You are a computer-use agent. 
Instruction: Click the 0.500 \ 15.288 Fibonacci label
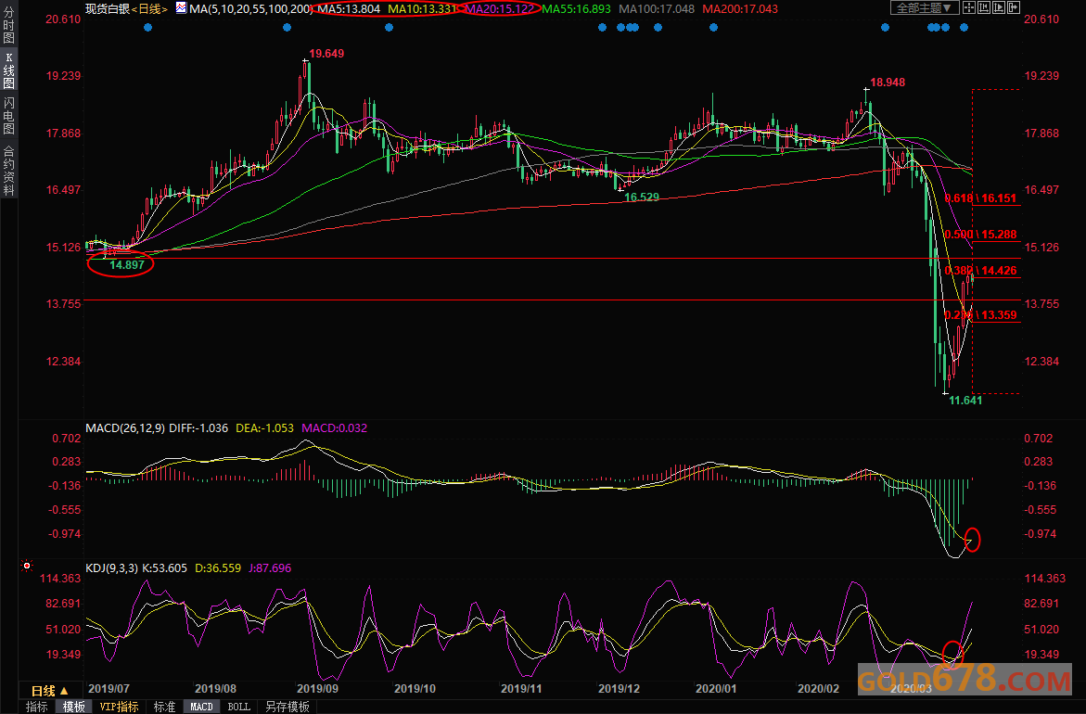[980, 234]
